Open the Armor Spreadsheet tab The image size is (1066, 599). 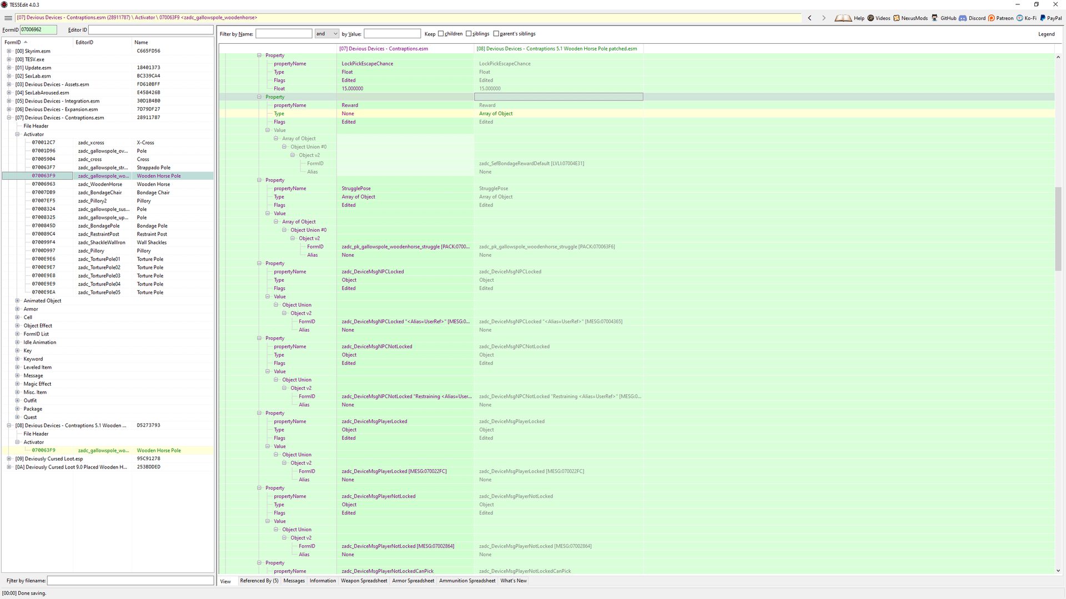point(413,581)
